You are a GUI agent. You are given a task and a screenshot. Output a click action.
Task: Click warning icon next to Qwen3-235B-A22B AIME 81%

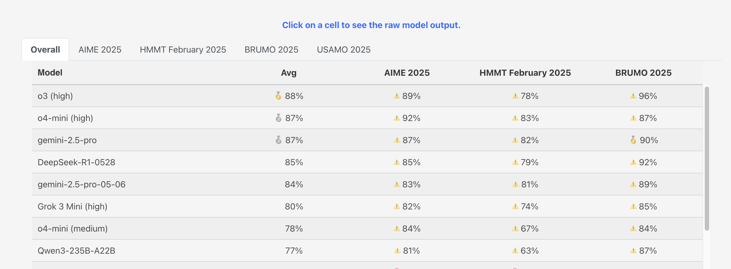(x=397, y=251)
